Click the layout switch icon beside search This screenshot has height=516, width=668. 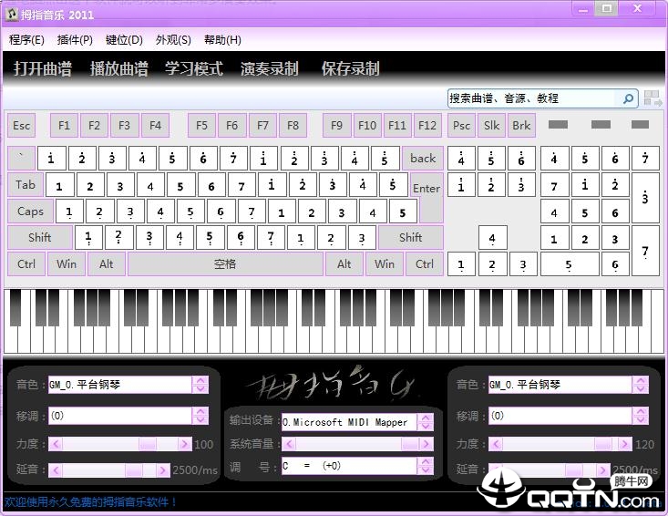pos(653,98)
